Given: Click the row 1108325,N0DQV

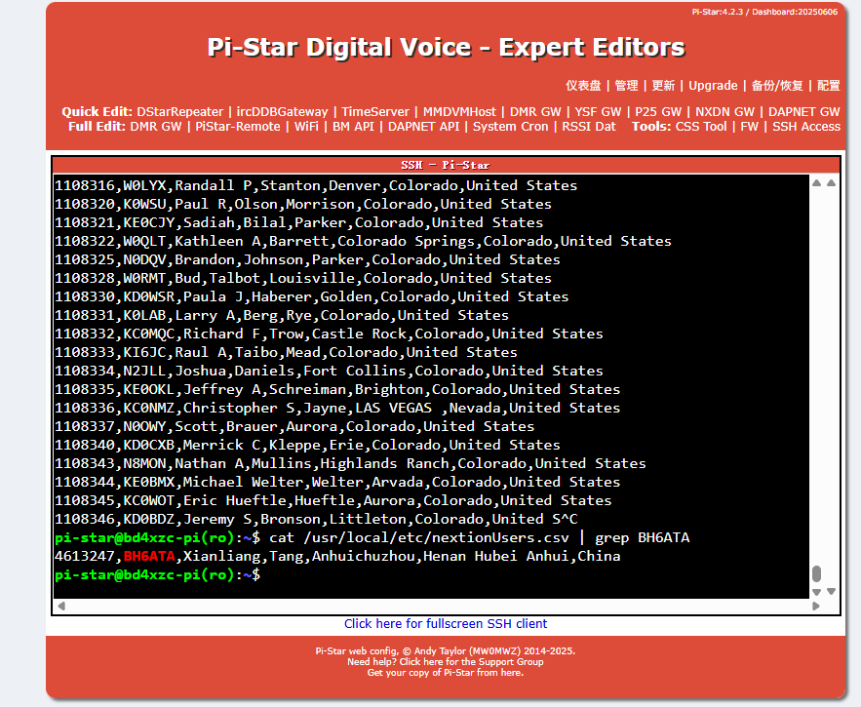Looking at the screenshot, I should (x=307, y=259).
